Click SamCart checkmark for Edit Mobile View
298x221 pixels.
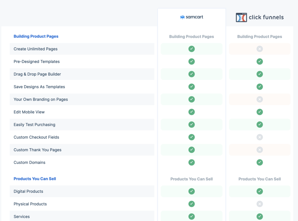coord(191,112)
